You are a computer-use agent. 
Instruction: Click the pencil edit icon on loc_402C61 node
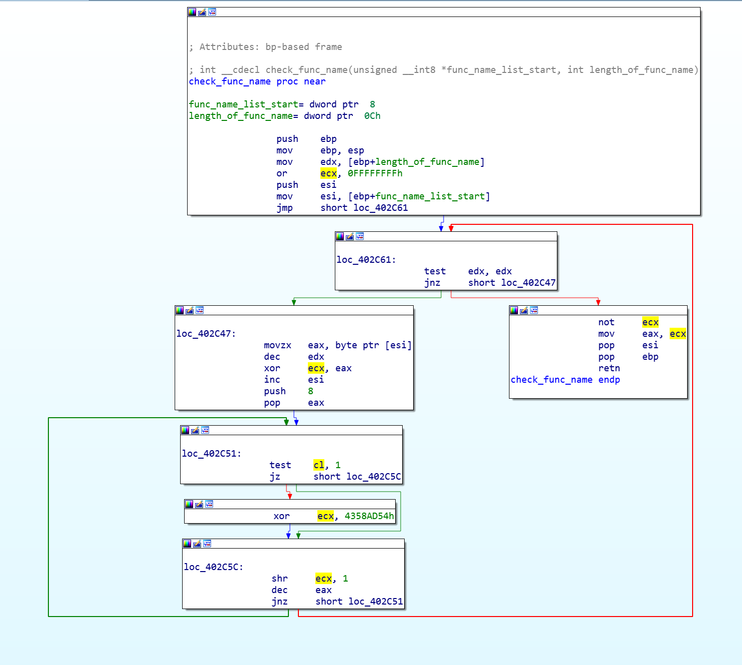350,236
